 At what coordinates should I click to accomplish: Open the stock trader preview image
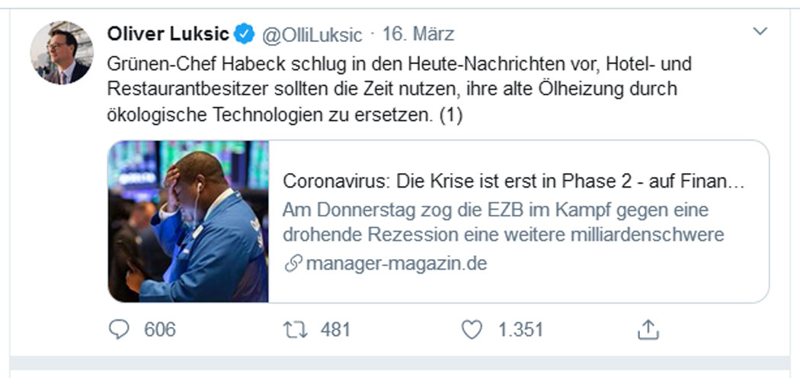(188, 222)
